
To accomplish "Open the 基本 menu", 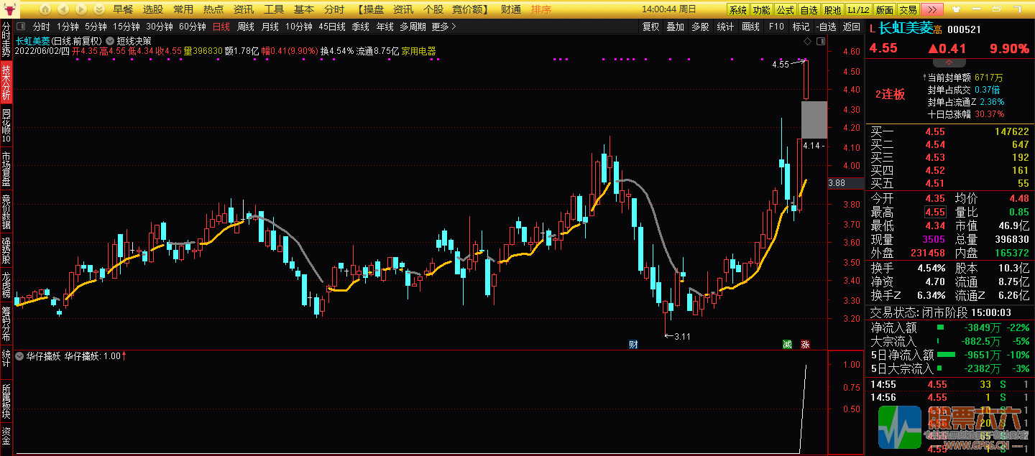I will click(304, 9).
